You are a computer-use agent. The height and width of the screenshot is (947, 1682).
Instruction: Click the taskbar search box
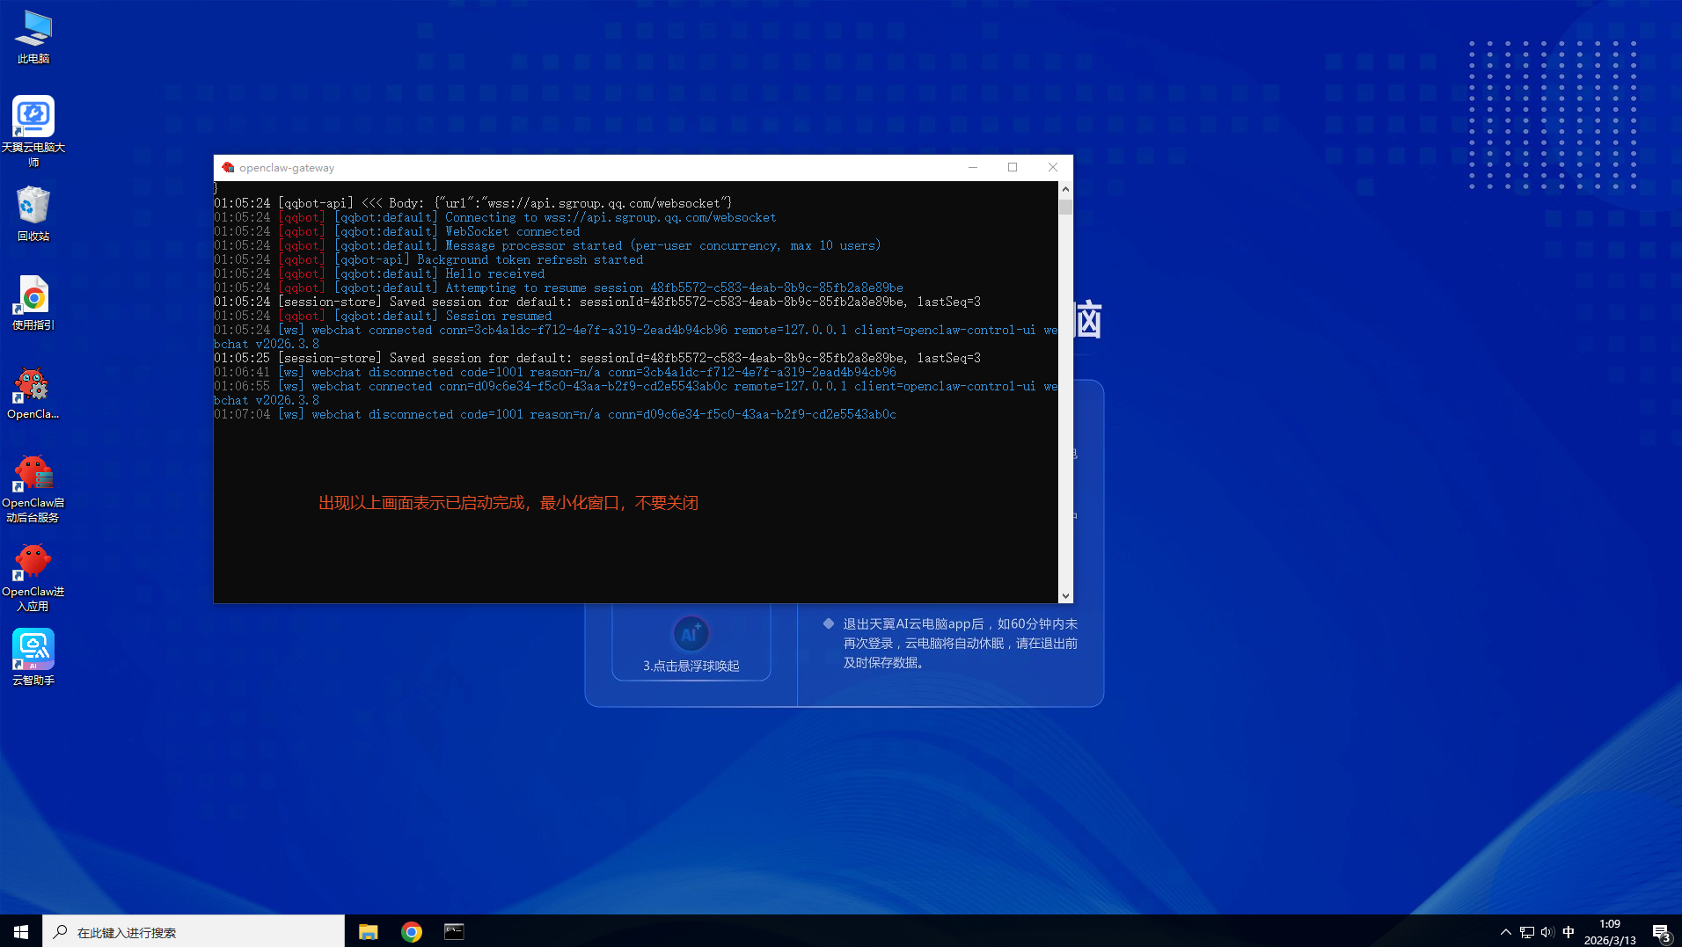194,932
